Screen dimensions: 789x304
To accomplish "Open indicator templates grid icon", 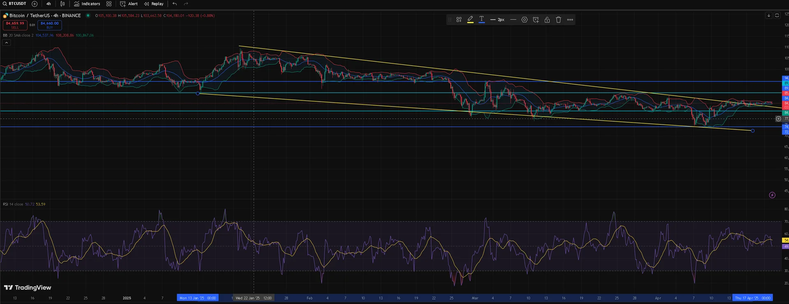I will pos(109,4).
